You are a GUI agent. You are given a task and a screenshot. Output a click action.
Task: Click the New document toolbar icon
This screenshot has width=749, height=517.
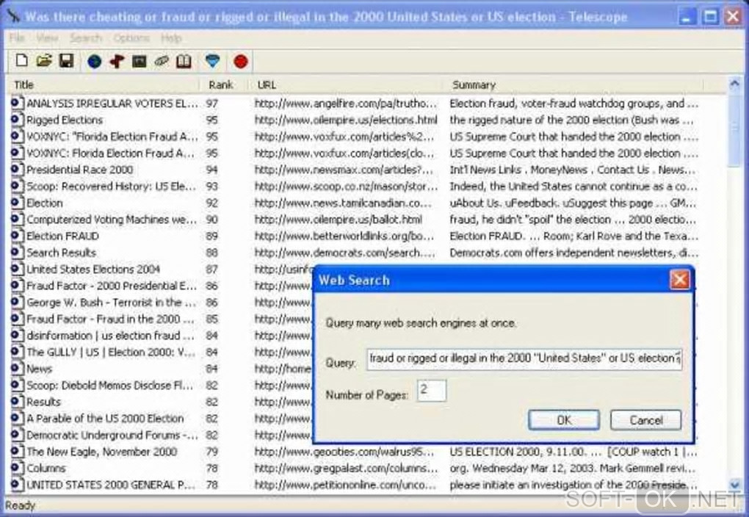(x=21, y=61)
